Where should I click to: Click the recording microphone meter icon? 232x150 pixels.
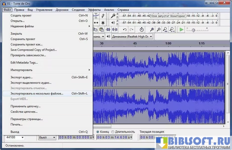coord(113,16)
